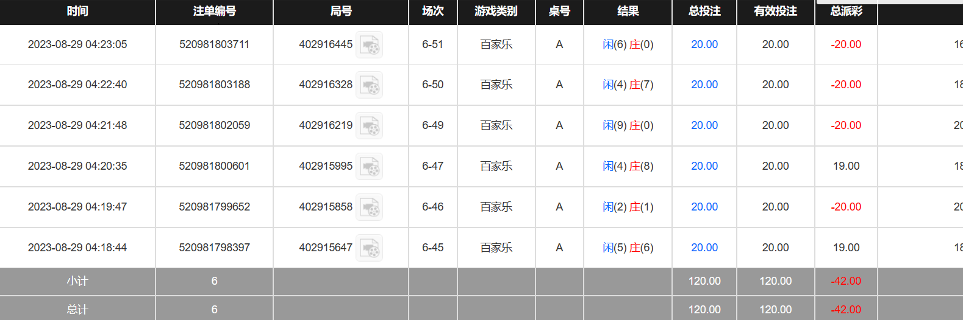The height and width of the screenshot is (320, 963).
Task: Select timestamp 2023-08-29 04:20:35
Action: click(77, 166)
